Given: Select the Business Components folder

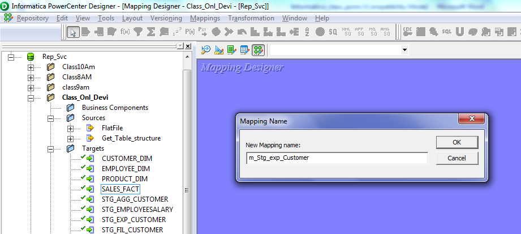Looking at the screenshot, I should pos(115,108).
